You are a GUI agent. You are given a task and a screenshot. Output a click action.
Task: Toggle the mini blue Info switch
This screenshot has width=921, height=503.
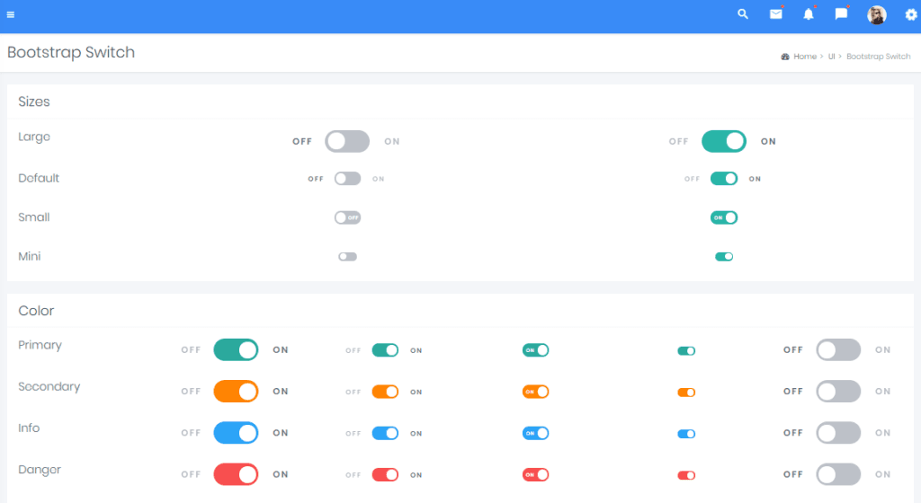click(686, 434)
